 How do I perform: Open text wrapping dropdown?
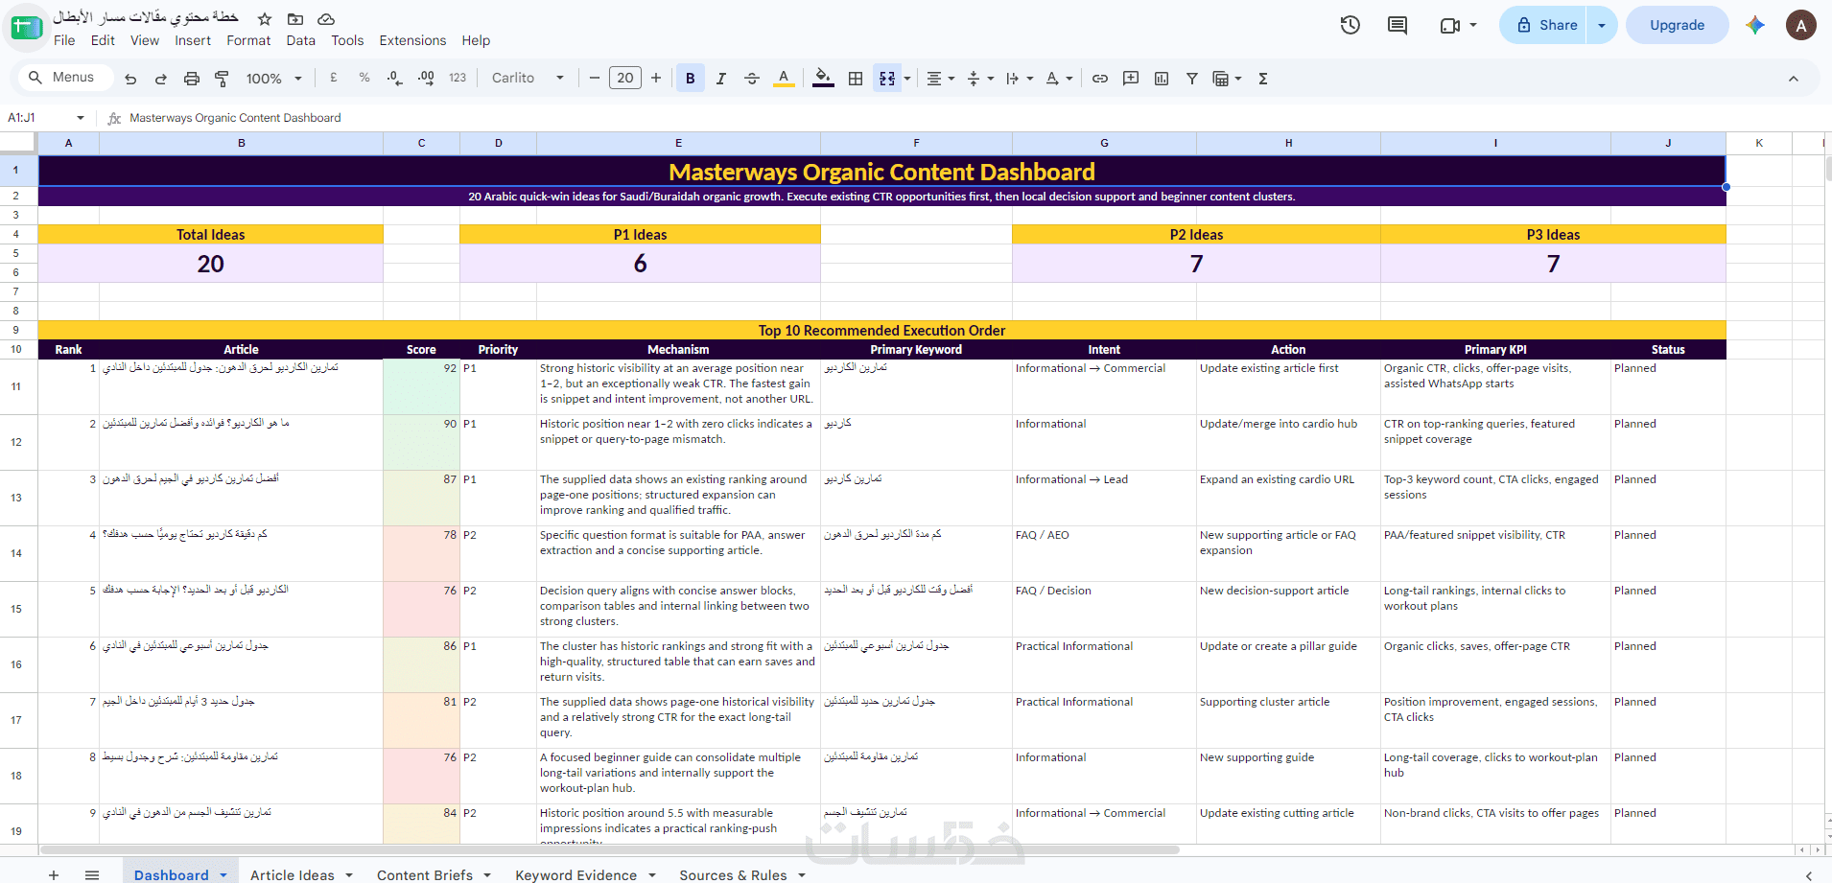(x=1020, y=79)
